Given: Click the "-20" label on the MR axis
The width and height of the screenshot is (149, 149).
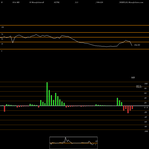Looking at the screenshot, I should click(145, 112).
